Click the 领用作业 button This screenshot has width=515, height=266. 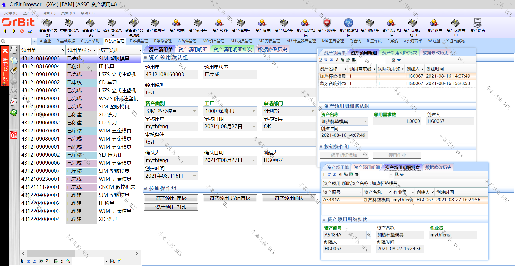[x=397, y=155]
